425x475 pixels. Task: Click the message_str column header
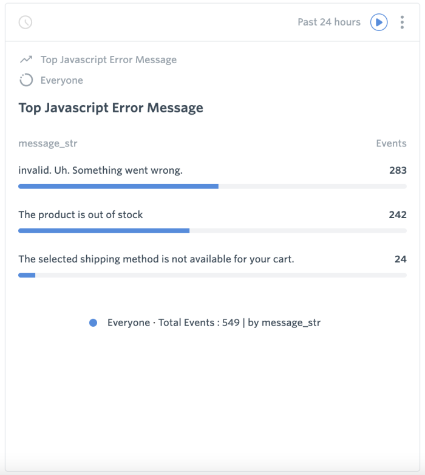coord(48,143)
